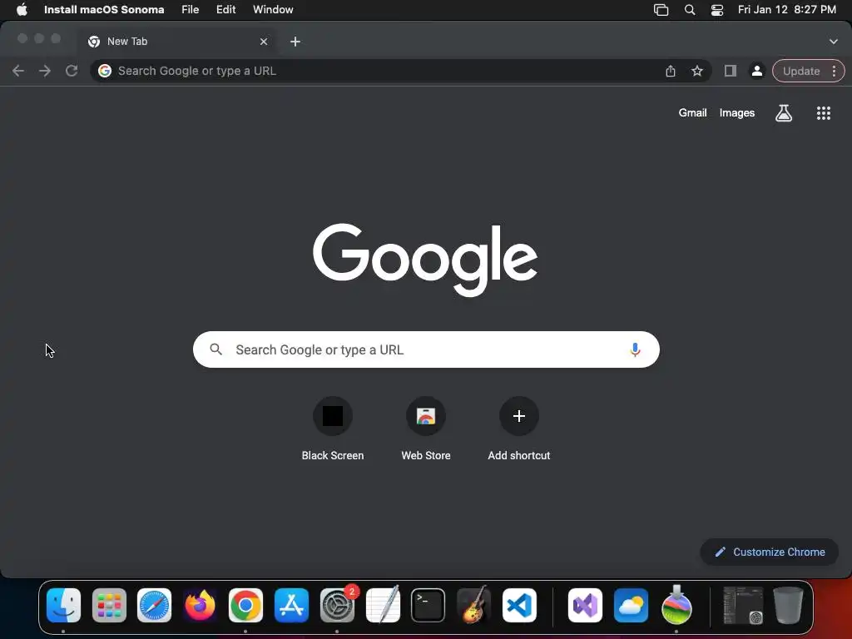Open Stage Manager icon in menu bar
852x639 pixels.
[661, 10]
